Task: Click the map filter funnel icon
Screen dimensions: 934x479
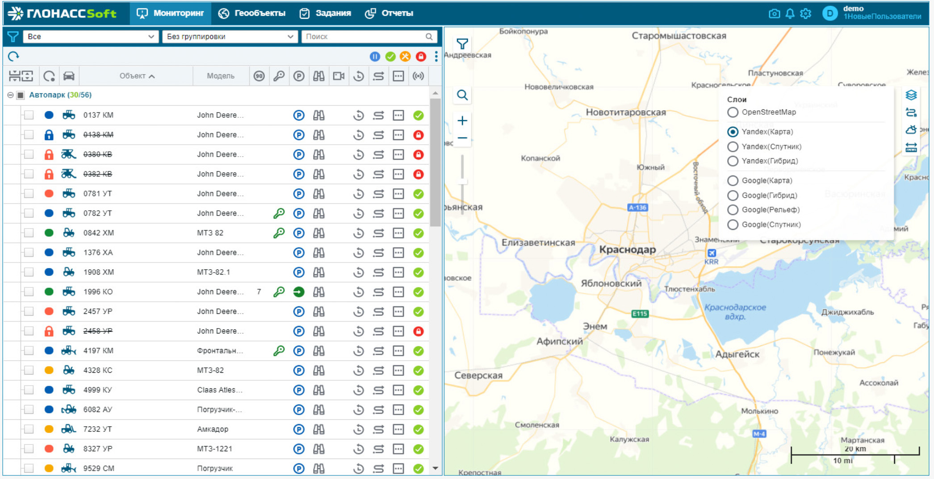Action: pos(462,44)
